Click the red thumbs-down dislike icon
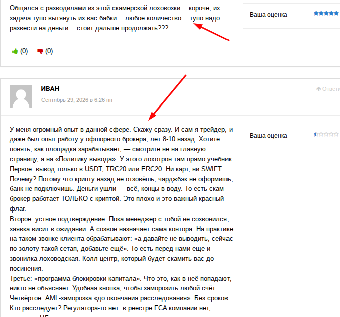 (40, 51)
